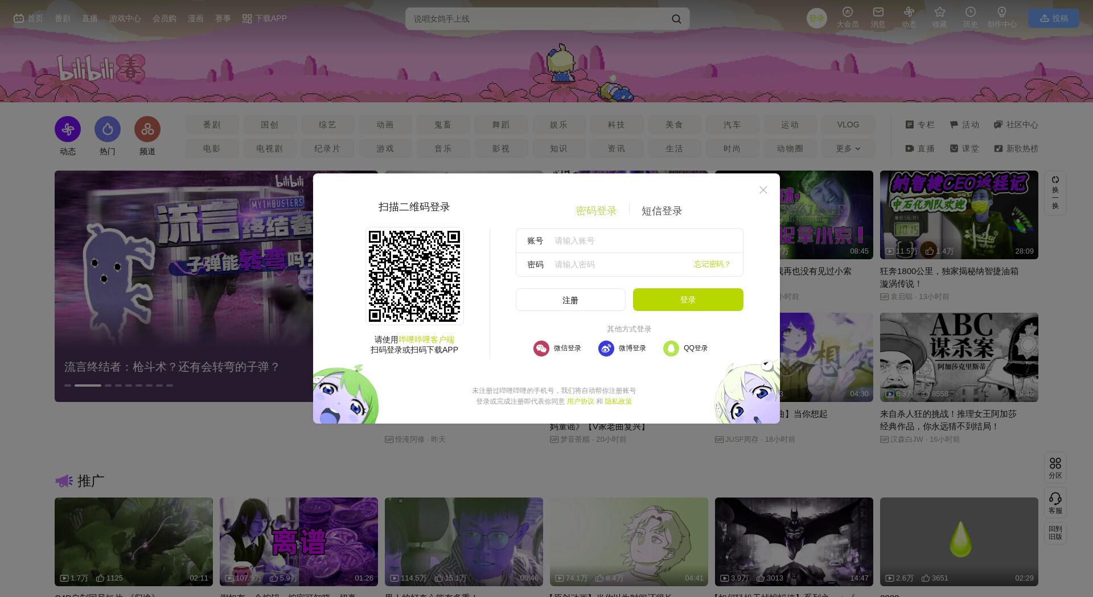This screenshot has width=1093, height=597.
Task: Open the 客服 headset icon
Action: (x=1055, y=499)
